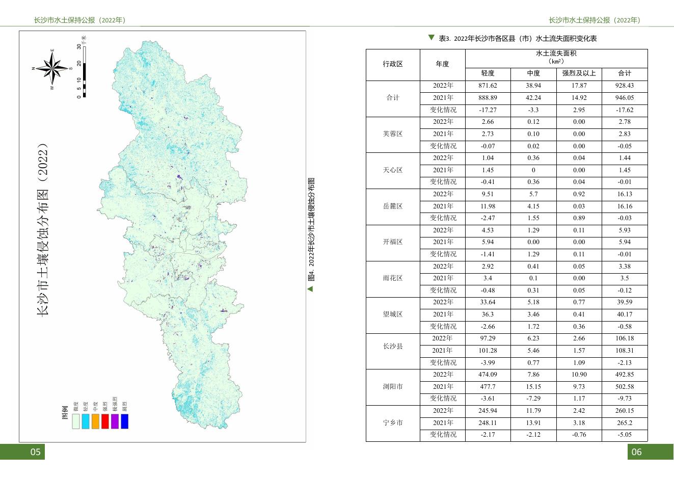Click the green triangle beside figure 4 caption
The height and width of the screenshot is (477, 674).
pyautogui.click(x=310, y=289)
